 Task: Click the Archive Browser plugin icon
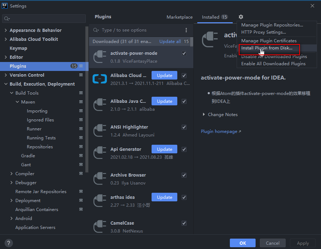point(100,179)
